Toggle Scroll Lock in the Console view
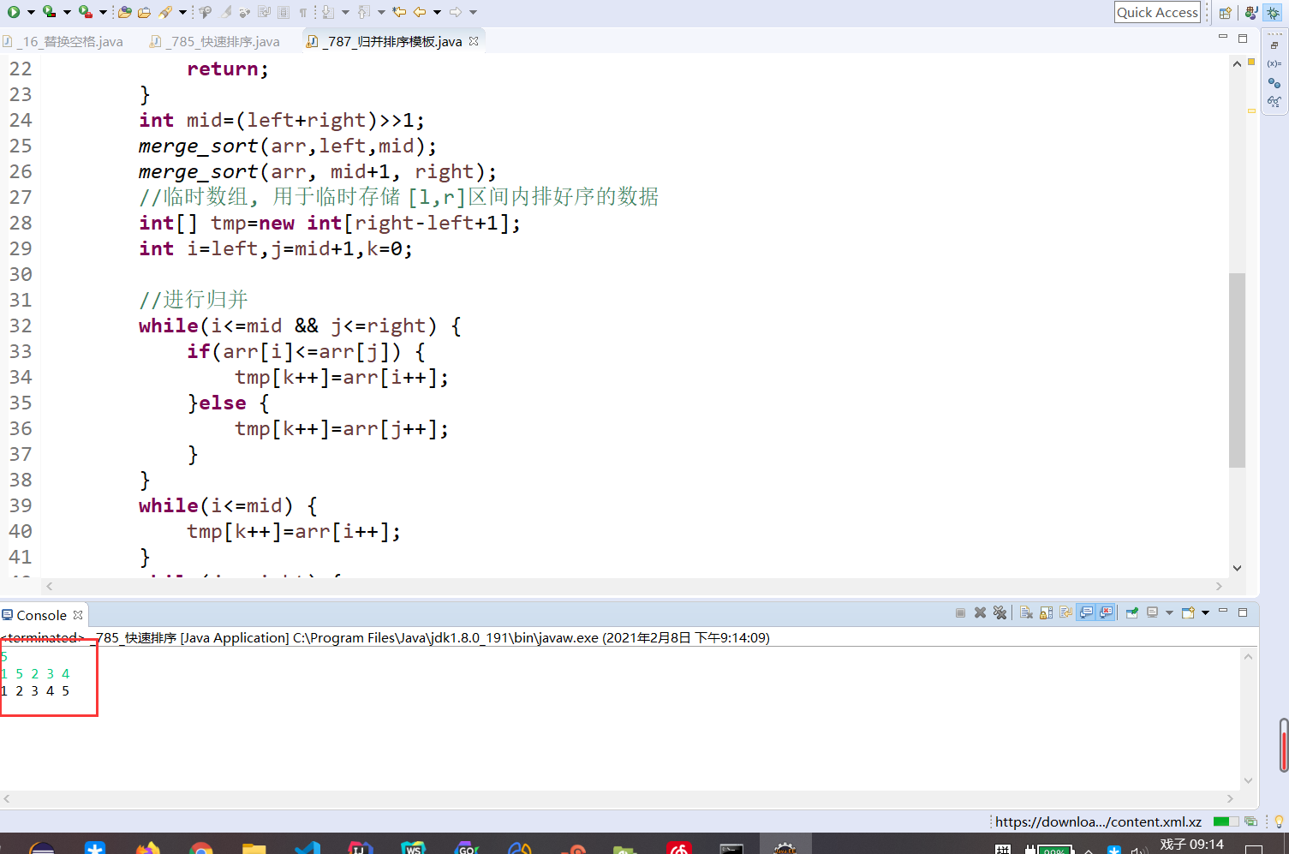The image size is (1289, 854). tap(1045, 612)
